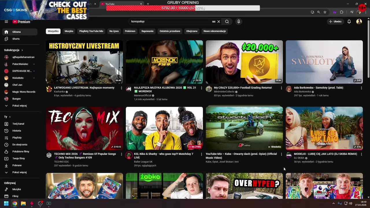The width and height of the screenshot is (370, 208).
Task: Expand Pokaż więcej under Pobrane
Action: coord(20,172)
